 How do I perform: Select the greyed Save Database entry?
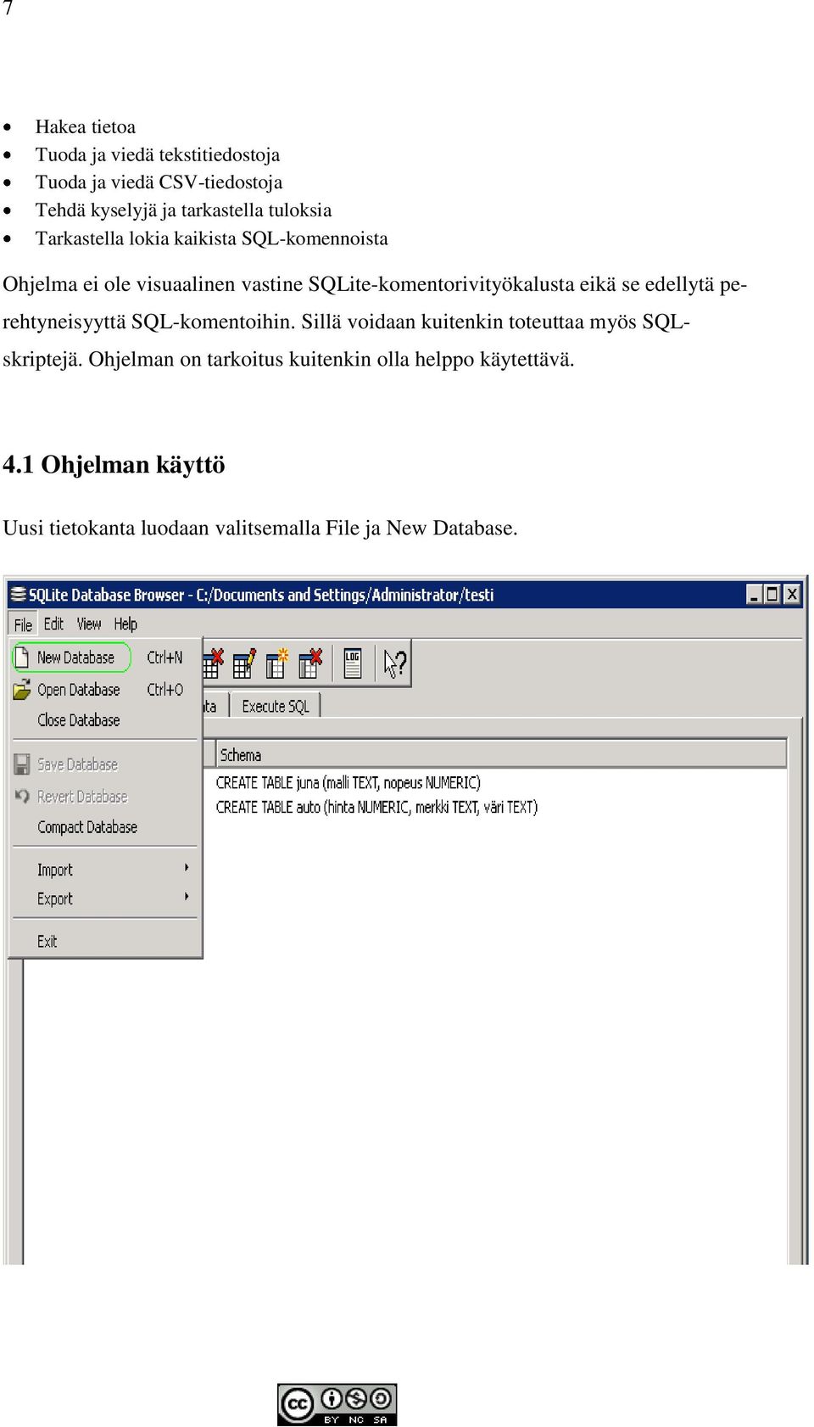click(105, 764)
